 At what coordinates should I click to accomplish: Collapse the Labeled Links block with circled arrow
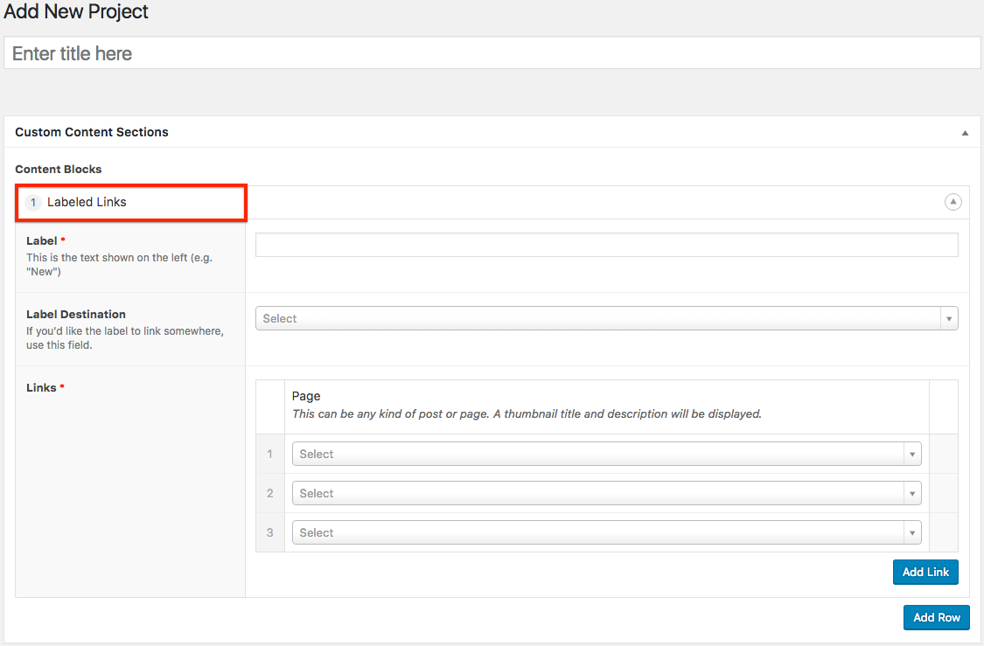953,202
